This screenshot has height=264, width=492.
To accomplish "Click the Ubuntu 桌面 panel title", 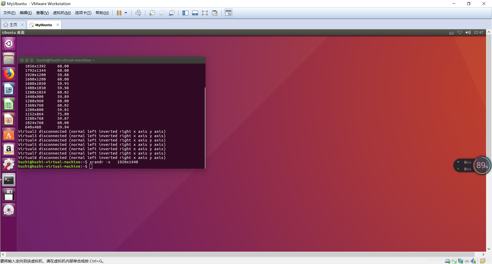I will [13, 33].
